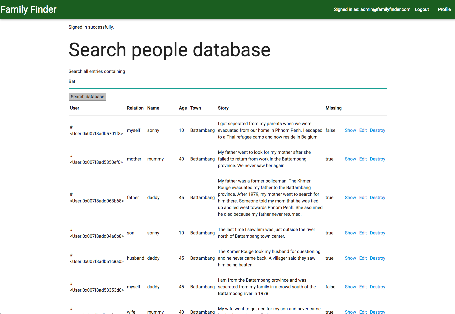Edit the 'mother mummy' entry
This screenshot has width=455, height=314.
(x=363, y=159)
